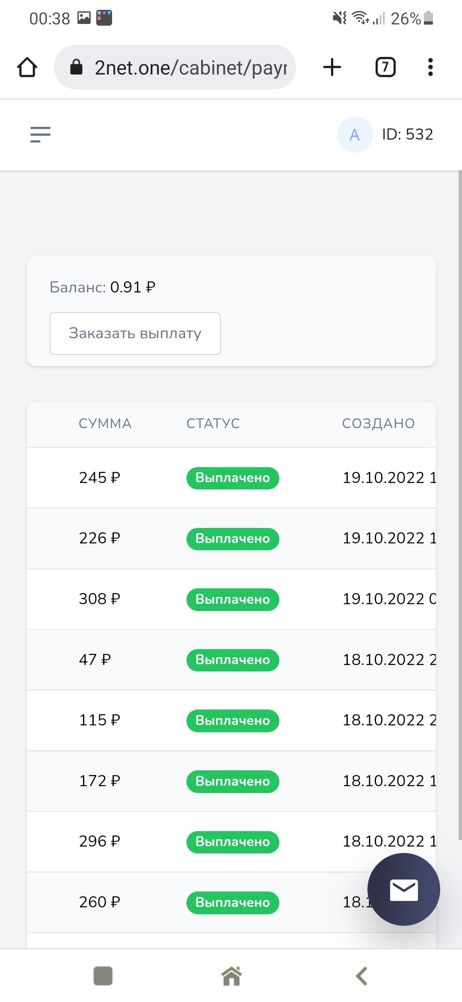Click the ID: 532 account label
The image size is (462, 1002).
(x=407, y=134)
